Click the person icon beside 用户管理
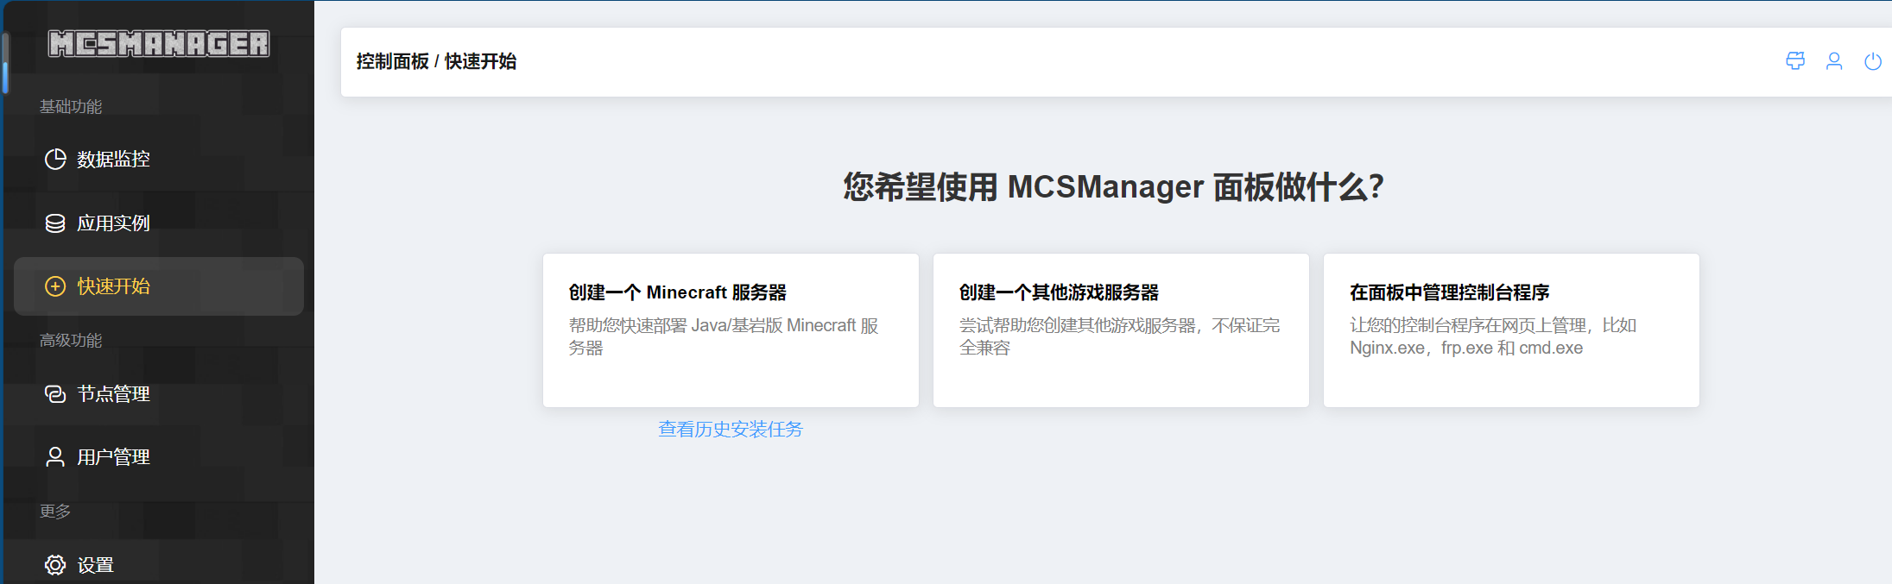 coord(55,457)
